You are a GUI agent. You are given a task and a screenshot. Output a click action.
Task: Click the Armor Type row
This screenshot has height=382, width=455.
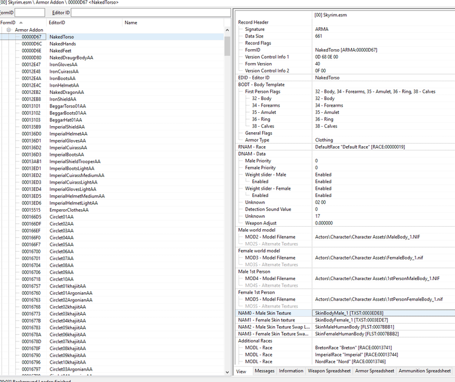[x=345, y=140]
